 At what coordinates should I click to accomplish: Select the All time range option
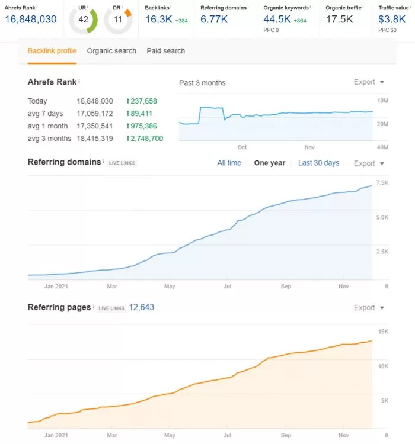click(229, 163)
